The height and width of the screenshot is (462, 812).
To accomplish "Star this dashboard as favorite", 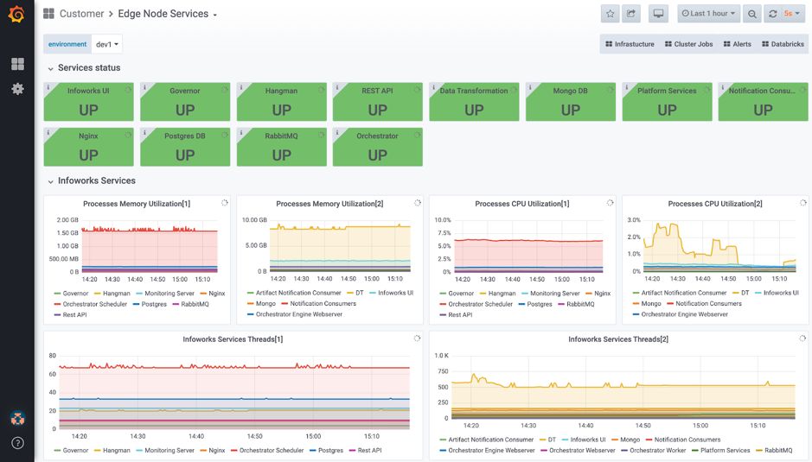I will click(610, 14).
